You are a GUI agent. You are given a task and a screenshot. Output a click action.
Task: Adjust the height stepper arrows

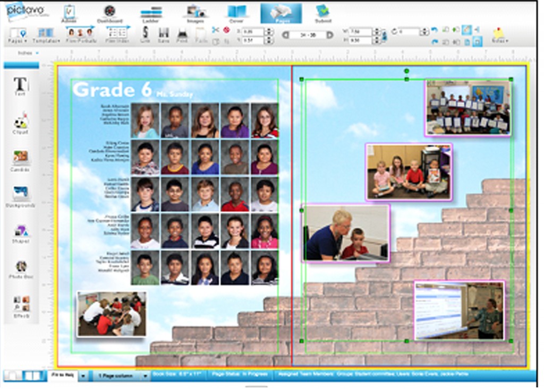click(377, 40)
